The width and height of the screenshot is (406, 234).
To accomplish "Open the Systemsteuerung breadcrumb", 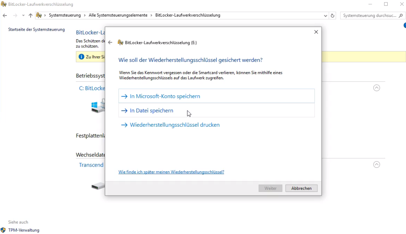I will (65, 15).
